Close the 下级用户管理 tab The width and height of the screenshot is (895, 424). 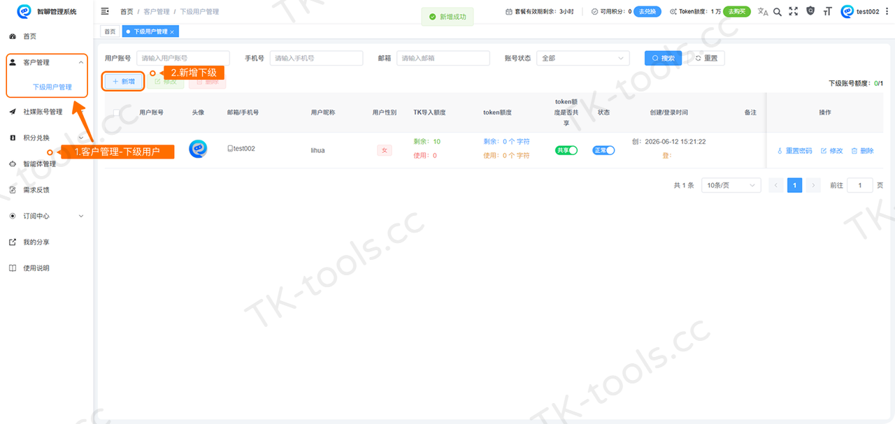click(x=172, y=31)
